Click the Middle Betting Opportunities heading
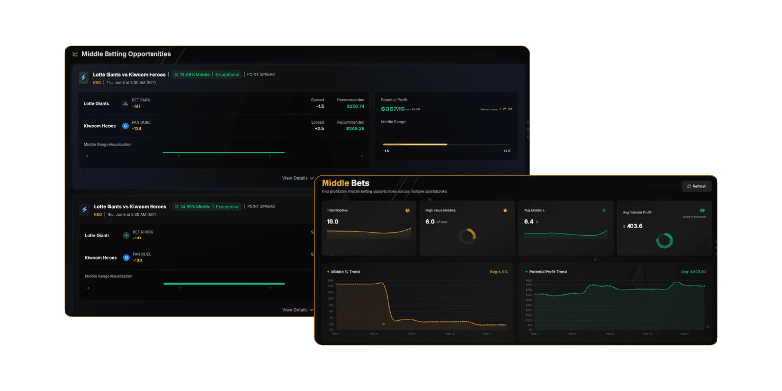The width and height of the screenshot is (782, 391). click(x=126, y=54)
